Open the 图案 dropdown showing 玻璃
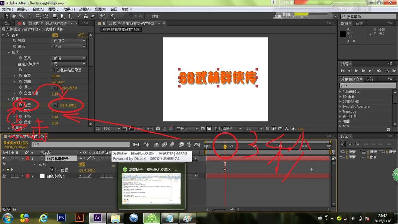This screenshot has height=224, width=398. [x=69, y=58]
